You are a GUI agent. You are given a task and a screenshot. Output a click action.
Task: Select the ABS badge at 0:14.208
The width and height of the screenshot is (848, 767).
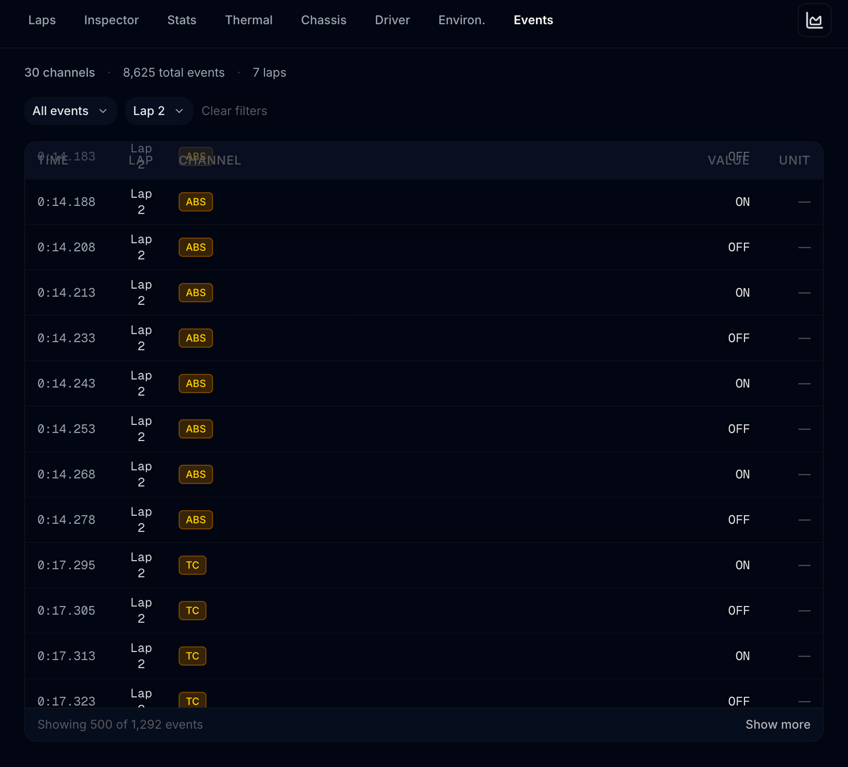(x=196, y=247)
